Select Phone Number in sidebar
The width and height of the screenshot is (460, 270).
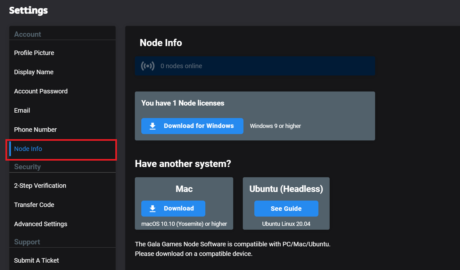pyautogui.click(x=35, y=130)
